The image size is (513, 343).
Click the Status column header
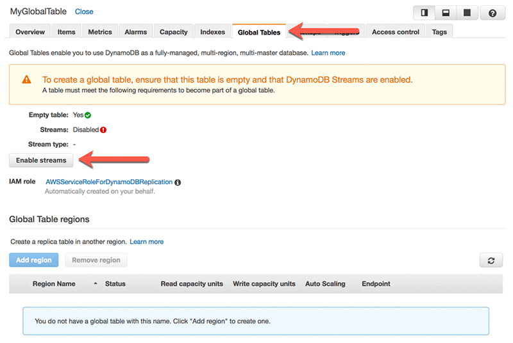[x=115, y=284]
